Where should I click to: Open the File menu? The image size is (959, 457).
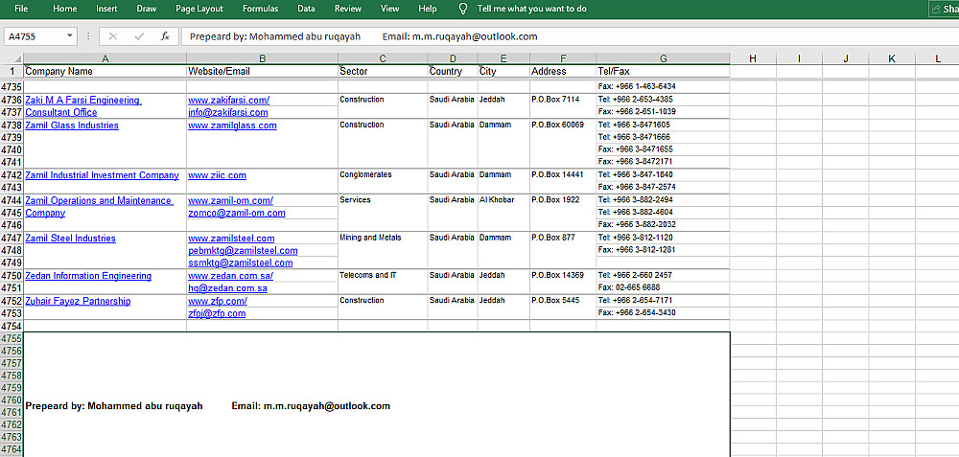pos(21,9)
